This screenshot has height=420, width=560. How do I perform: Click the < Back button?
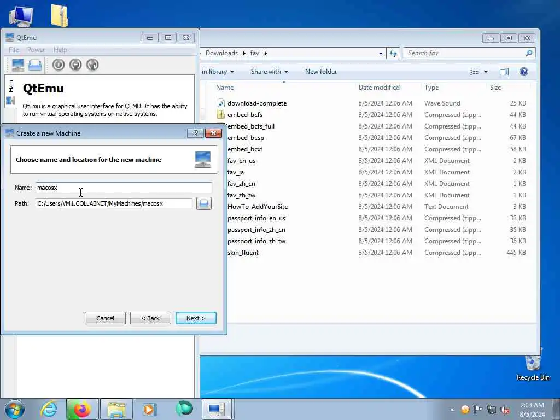coord(150,318)
